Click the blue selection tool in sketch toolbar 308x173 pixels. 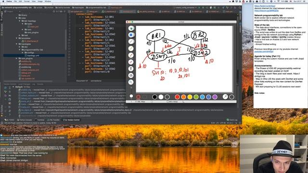coord(131,35)
